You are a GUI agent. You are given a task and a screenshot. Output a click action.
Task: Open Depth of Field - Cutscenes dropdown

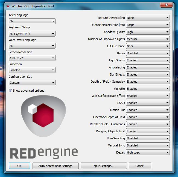(x=148, y=124)
